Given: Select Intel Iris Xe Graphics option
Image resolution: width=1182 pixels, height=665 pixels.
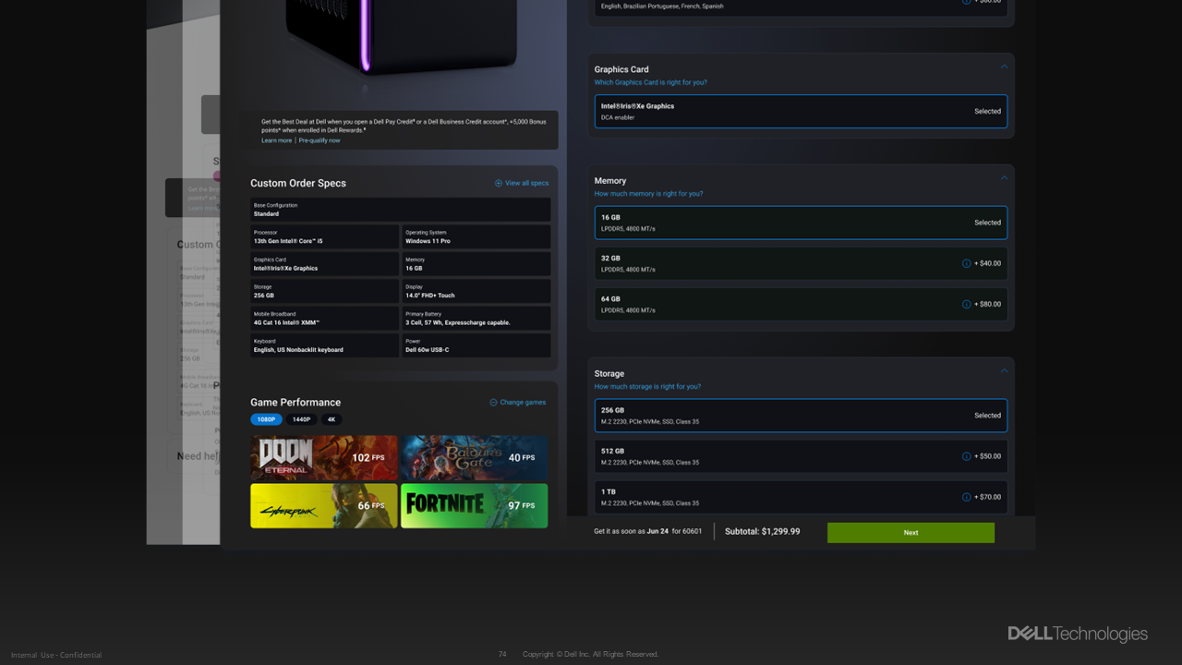Looking at the screenshot, I should click(801, 111).
